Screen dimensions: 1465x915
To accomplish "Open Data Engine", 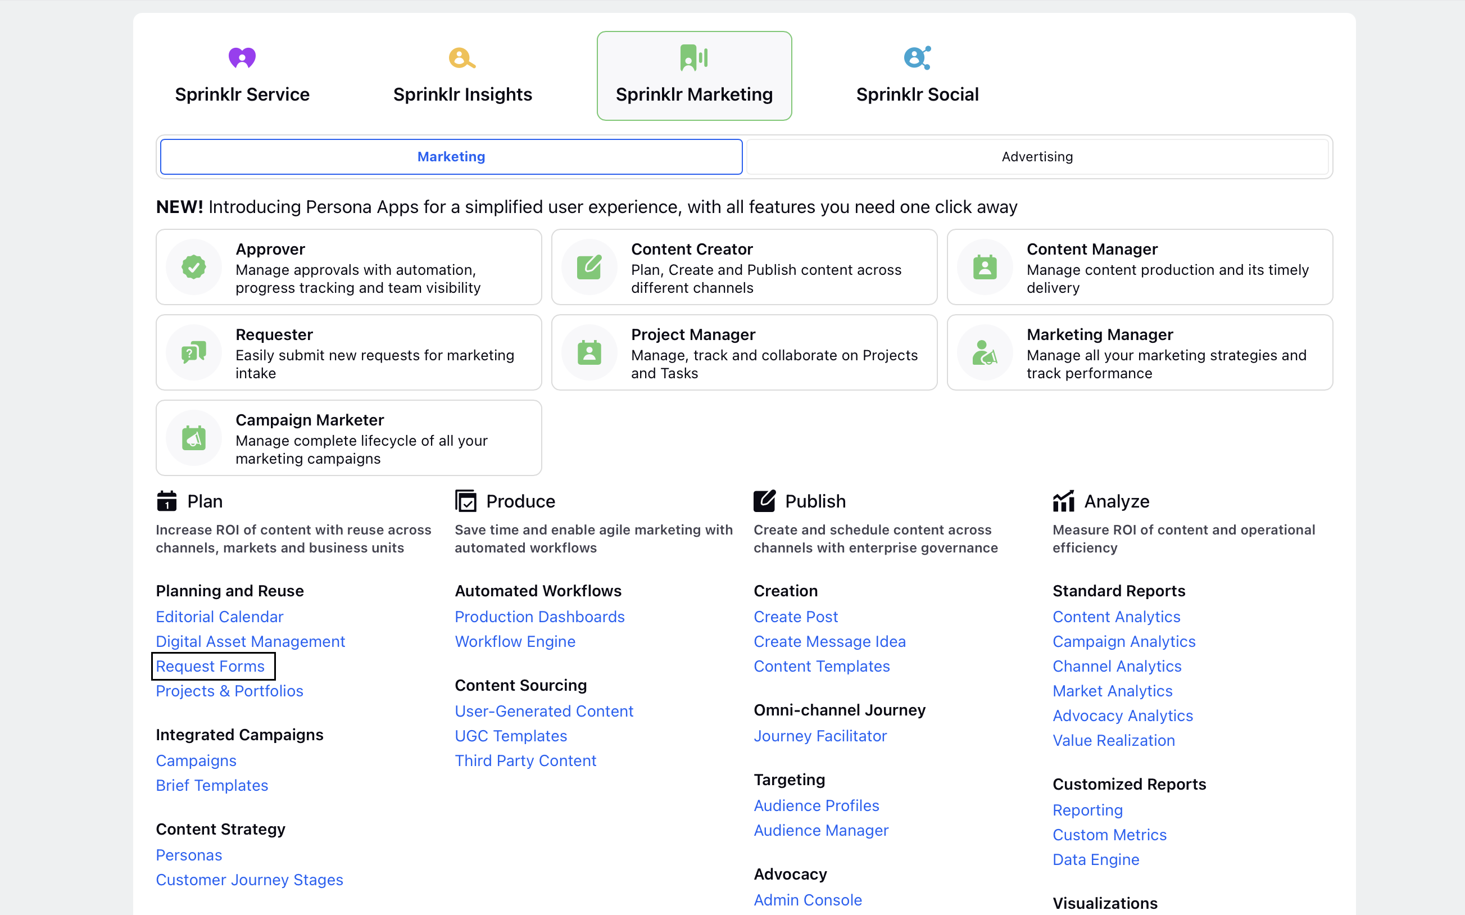I will 1095,860.
